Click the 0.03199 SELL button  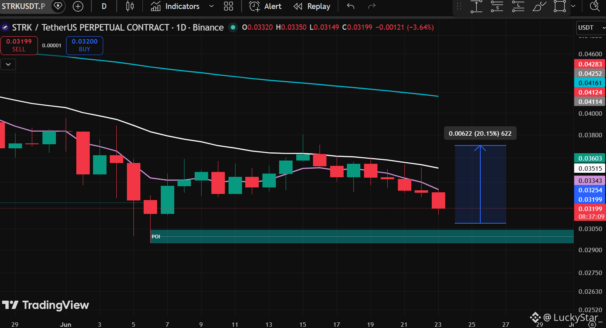(x=19, y=45)
